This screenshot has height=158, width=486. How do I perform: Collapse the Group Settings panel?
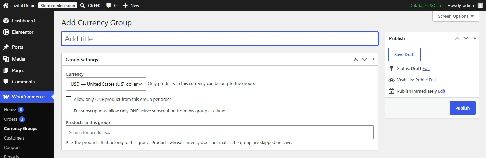coord(373,60)
